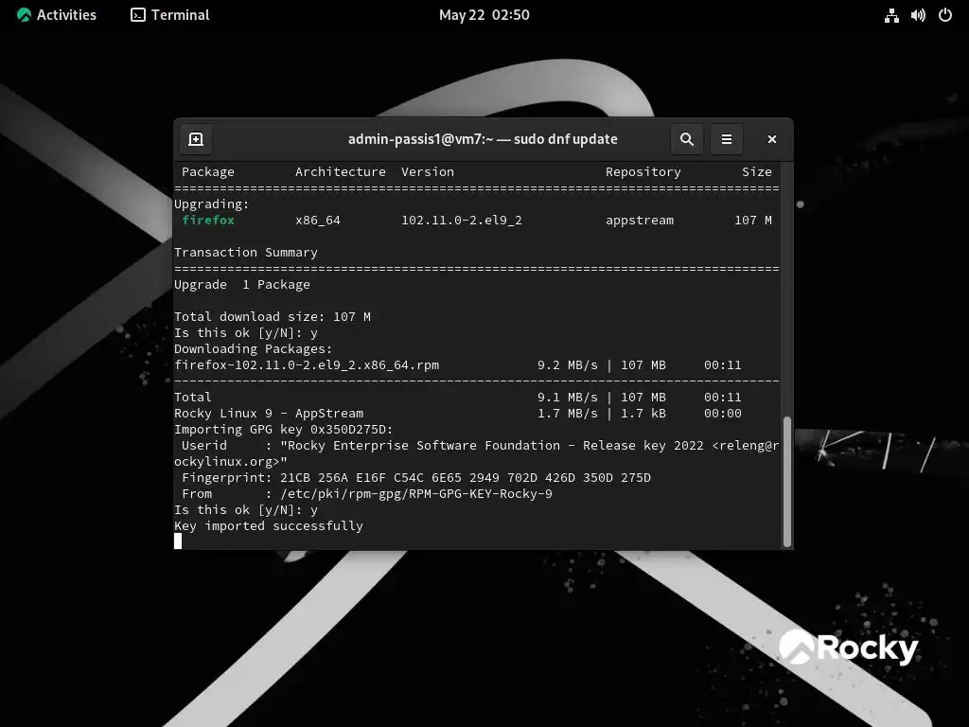This screenshot has width=969, height=727.
Task: Click the terminal title 'sudo dnf update'
Action: (x=566, y=139)
